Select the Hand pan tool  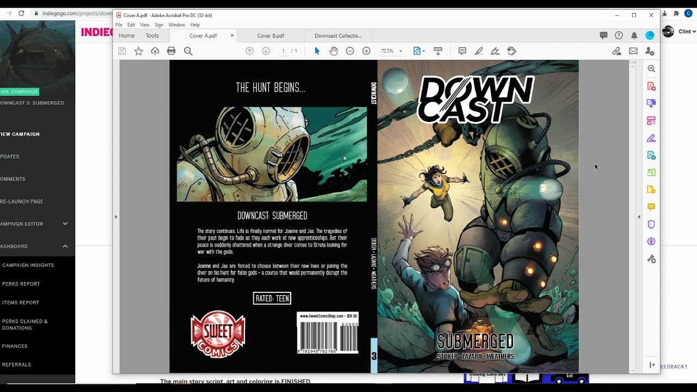[x=333, y=51]
